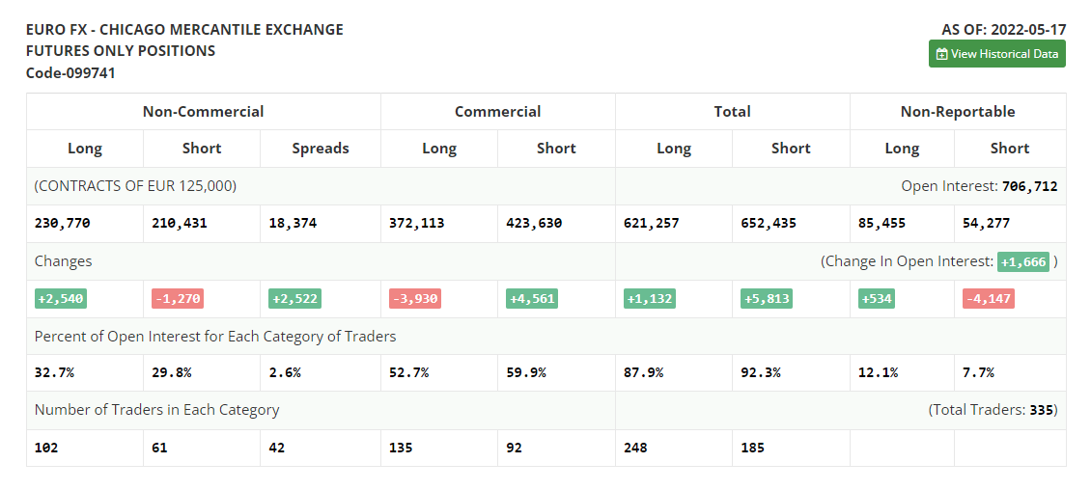Click the Long header under Total

pos(674,148)
